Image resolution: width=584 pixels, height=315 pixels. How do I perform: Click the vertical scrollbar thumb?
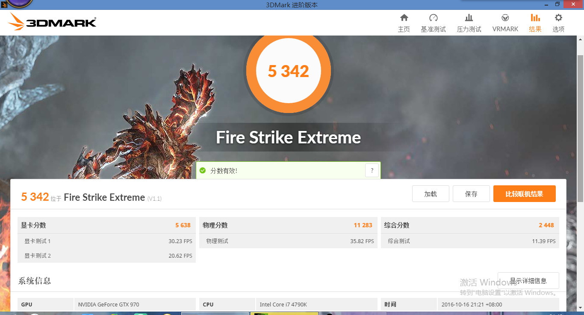pyautogui.click(x=580, y=128)
